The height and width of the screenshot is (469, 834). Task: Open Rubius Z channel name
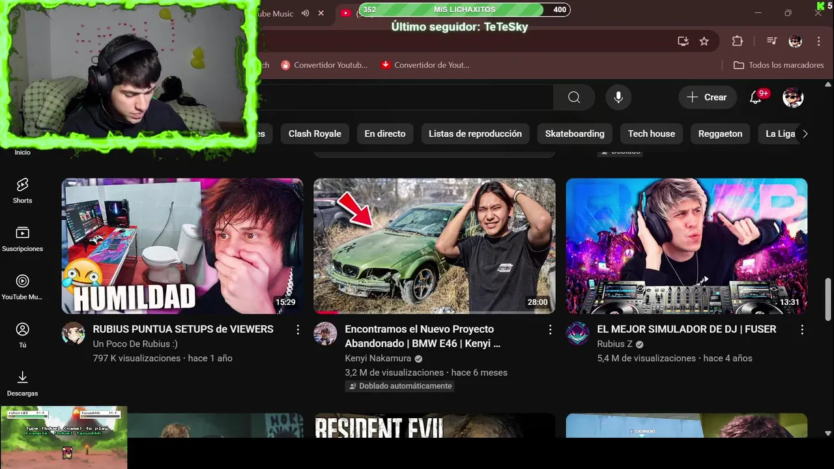[614, 344]
